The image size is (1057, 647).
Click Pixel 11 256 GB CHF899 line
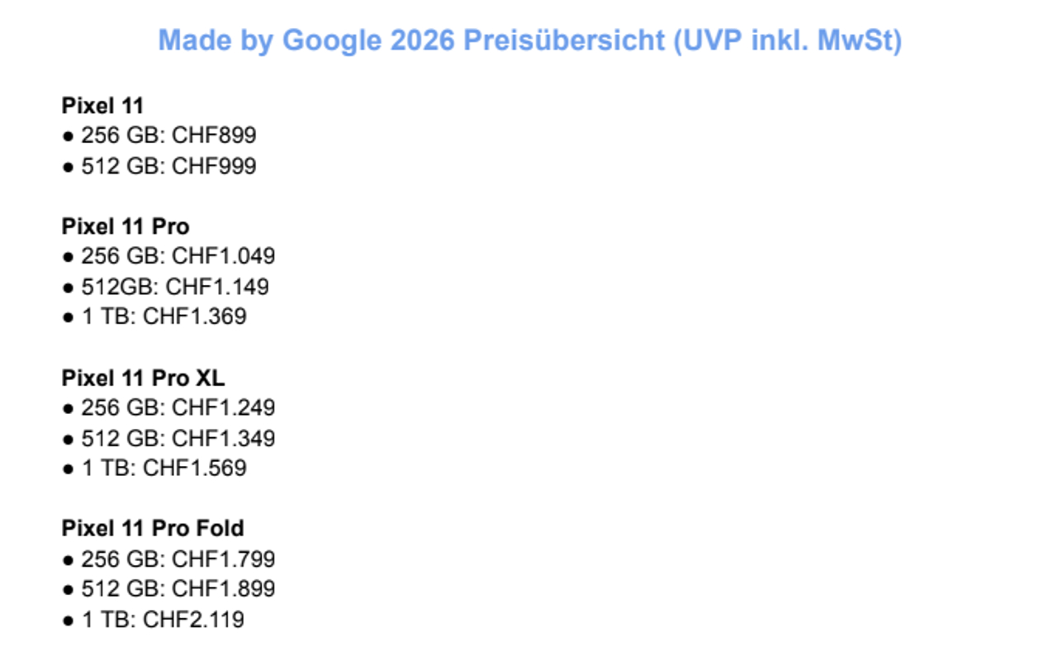point(159,136)
